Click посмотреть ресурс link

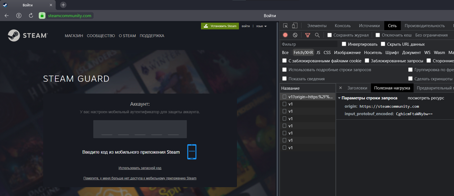pos(426,98)
